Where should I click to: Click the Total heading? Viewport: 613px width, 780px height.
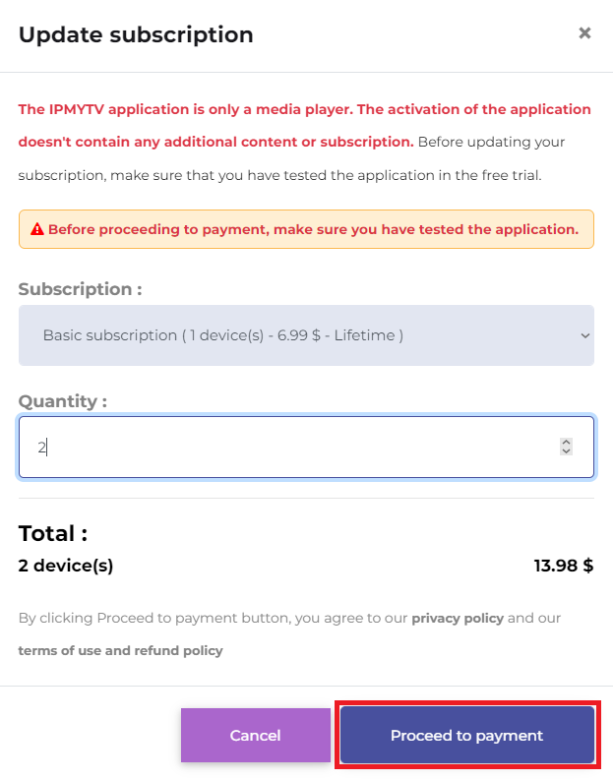point(53,533)
